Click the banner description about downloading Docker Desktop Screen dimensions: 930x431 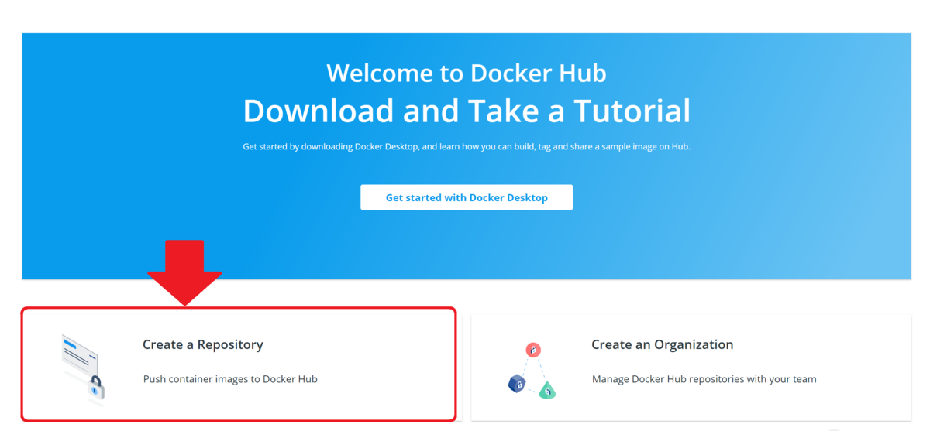tap(467, 146)
